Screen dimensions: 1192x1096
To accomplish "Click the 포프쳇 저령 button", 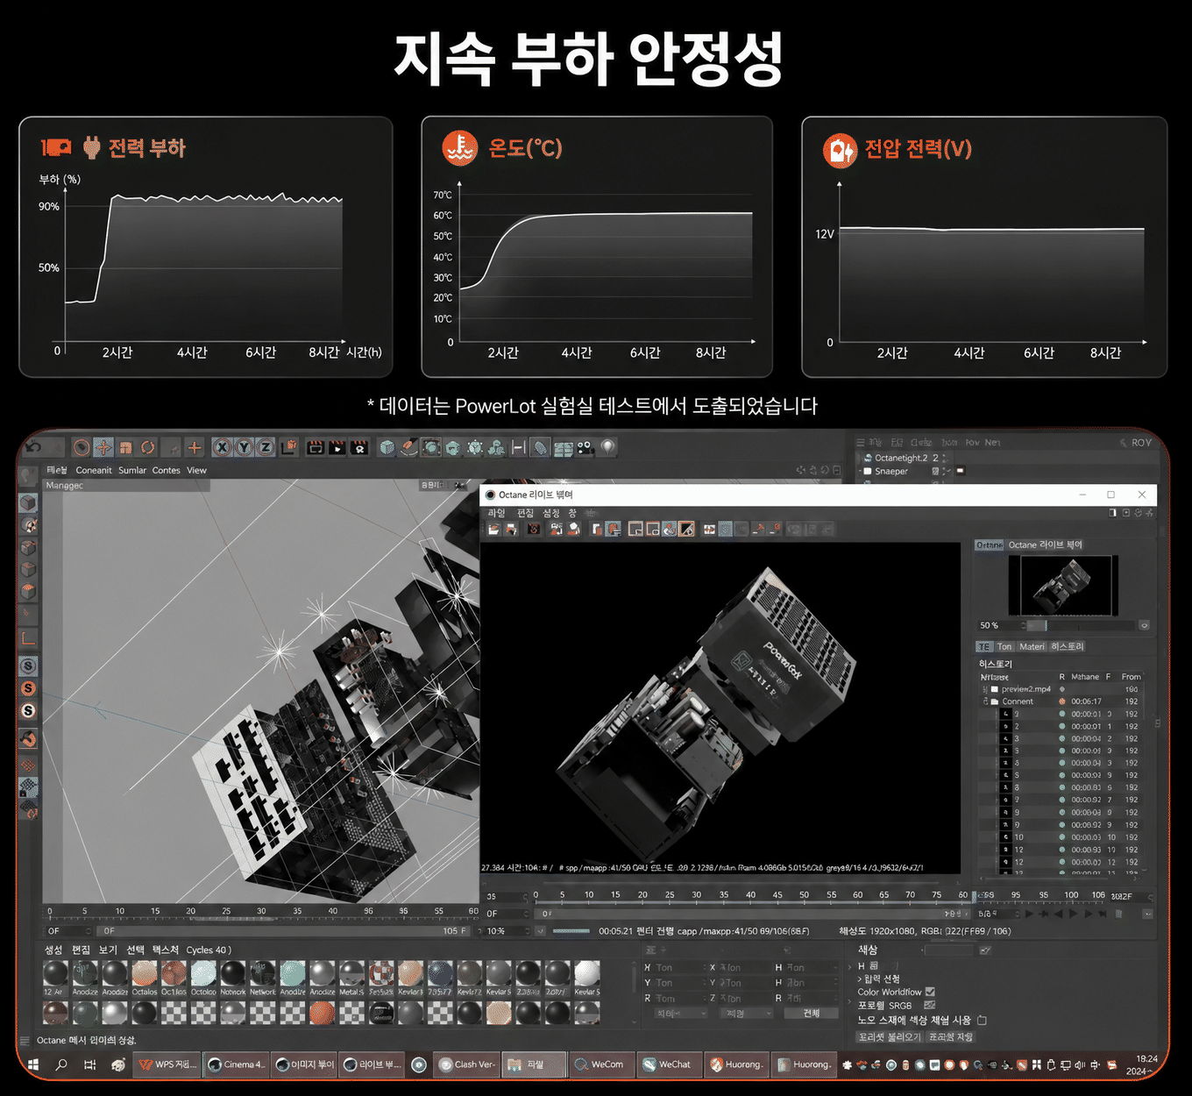I will [x=951, y=1037].
